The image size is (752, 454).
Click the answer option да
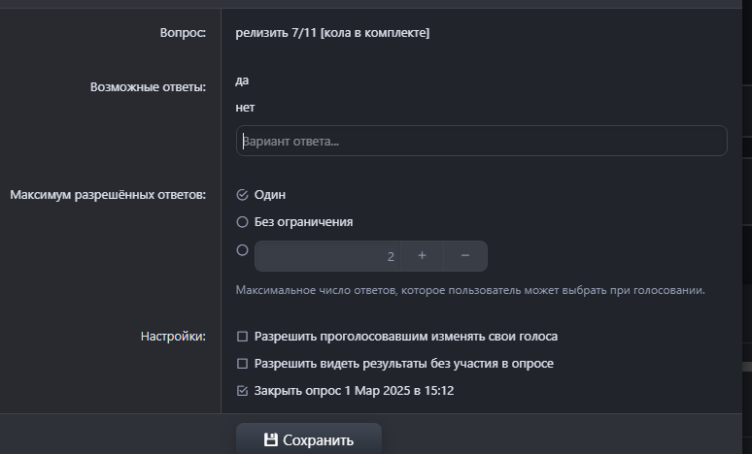point(242,81)
